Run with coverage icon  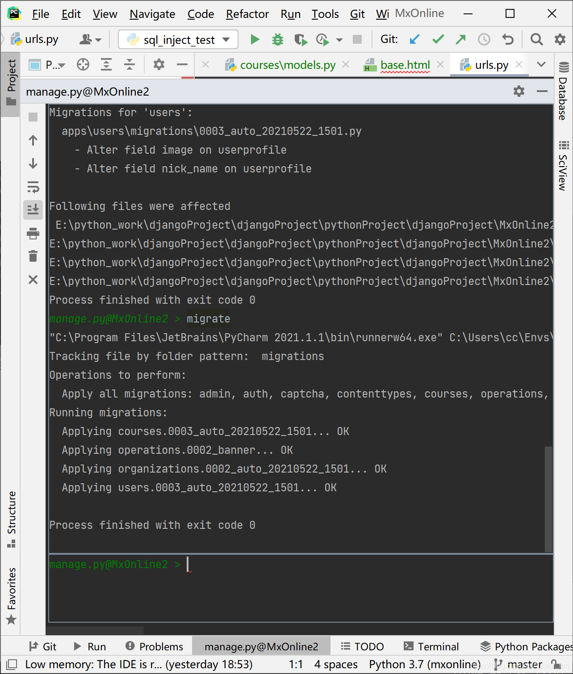pos(301,39)
